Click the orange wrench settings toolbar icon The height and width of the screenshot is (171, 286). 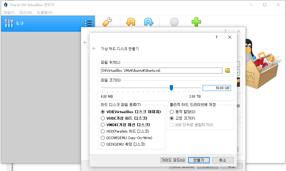point(107,22)
